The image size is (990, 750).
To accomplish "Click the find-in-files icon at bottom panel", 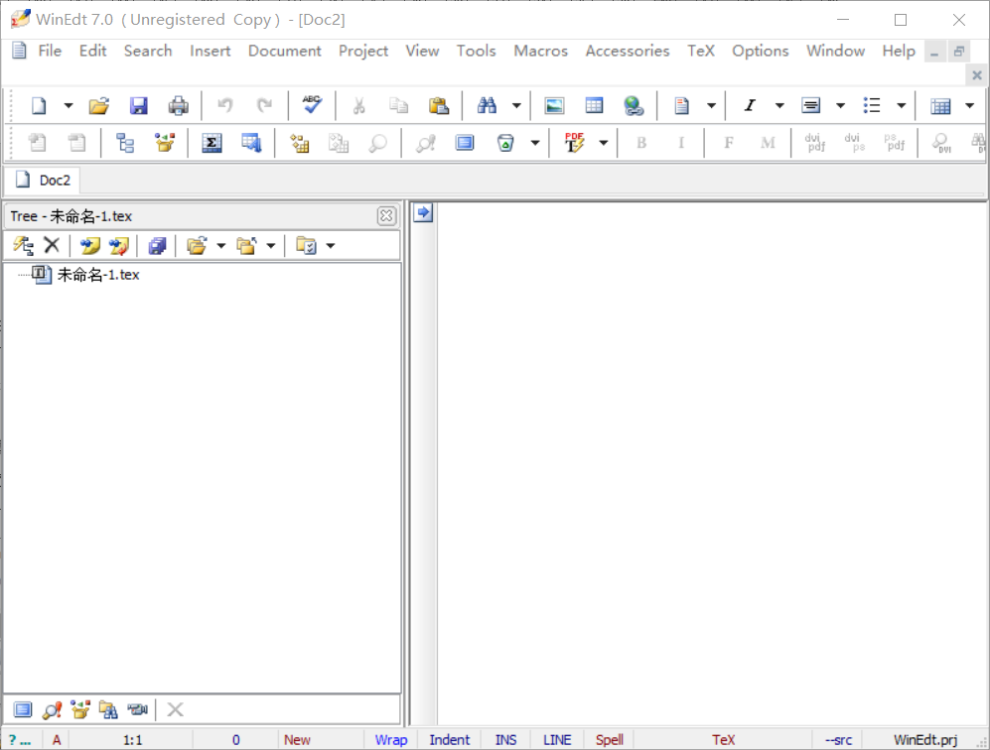I will pyautogui.click(x=108, y=709).
